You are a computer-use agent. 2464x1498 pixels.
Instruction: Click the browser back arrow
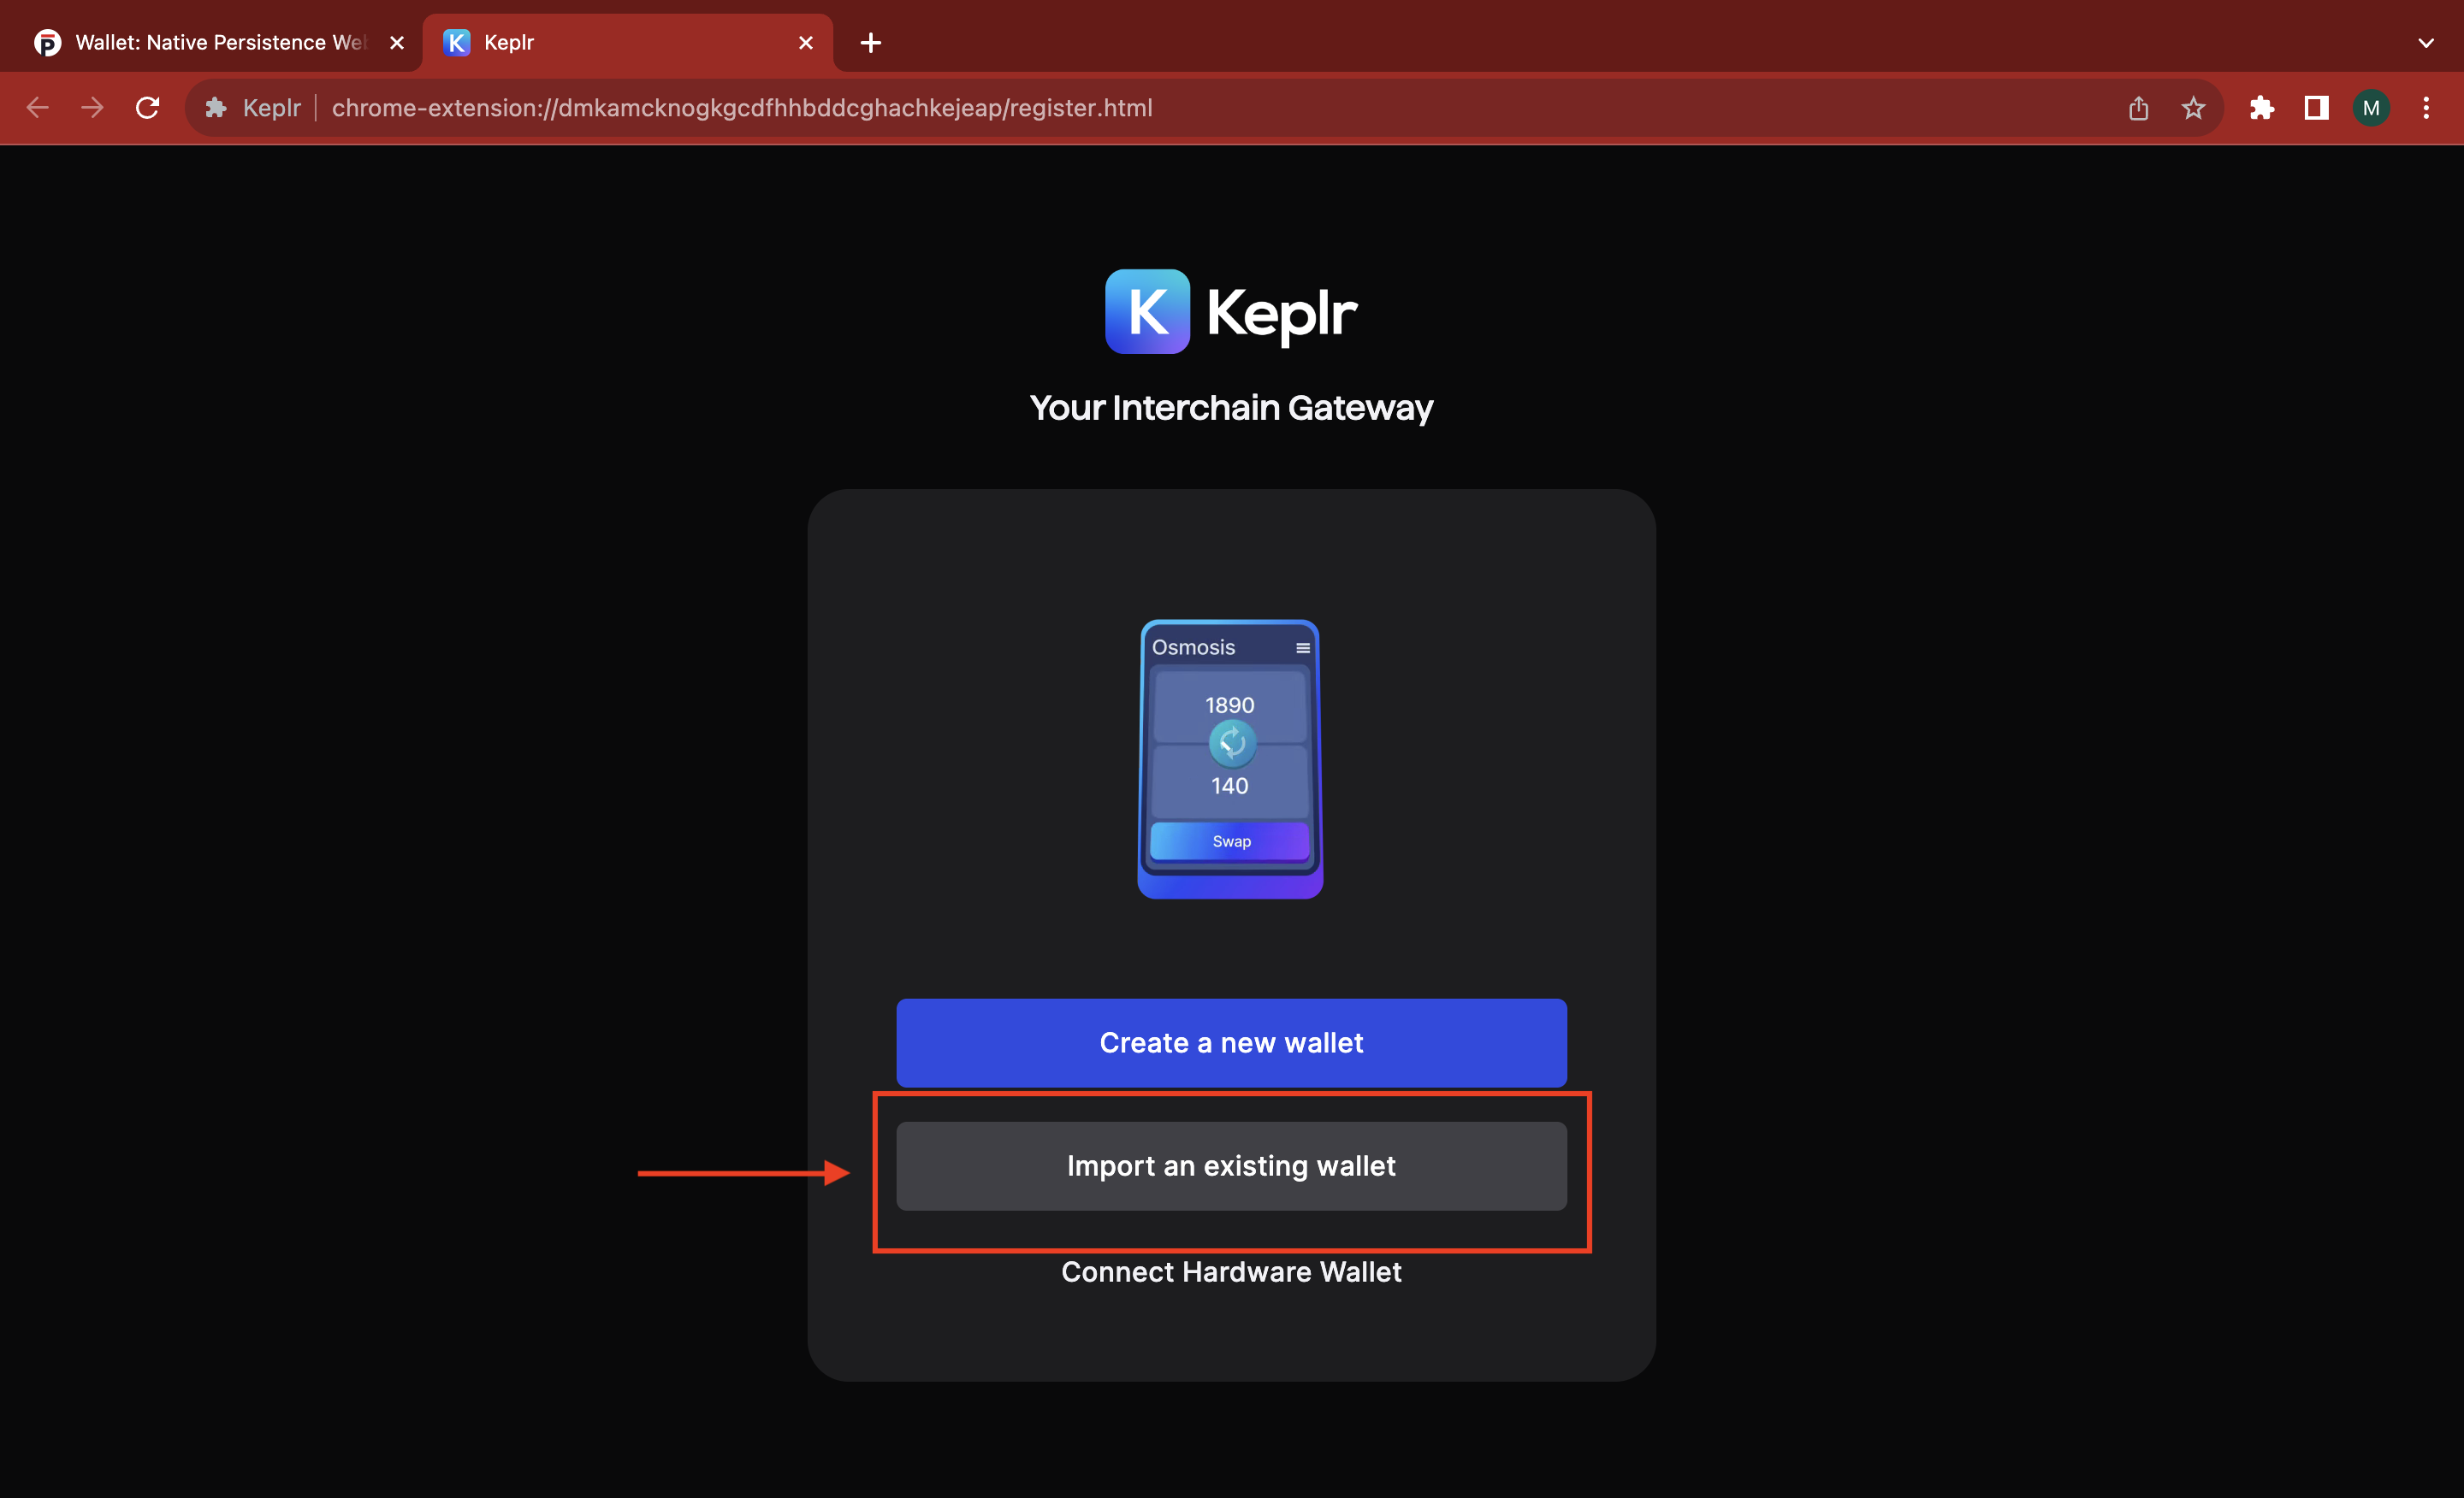click(x=38, y=108)
